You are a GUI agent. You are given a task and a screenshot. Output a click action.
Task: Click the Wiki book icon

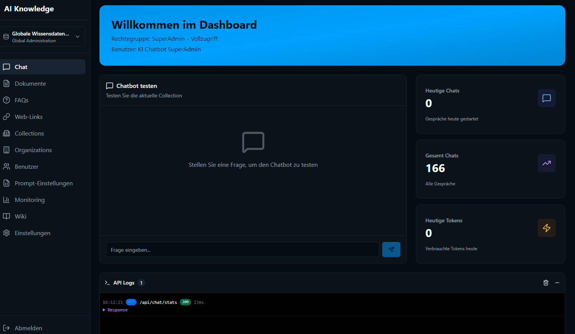[6, 216]
